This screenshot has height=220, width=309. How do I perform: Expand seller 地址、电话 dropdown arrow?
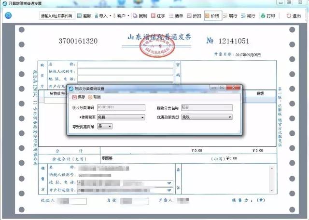click(x=169, y=183)
